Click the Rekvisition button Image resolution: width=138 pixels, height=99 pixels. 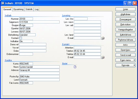[x=126, y=25]
